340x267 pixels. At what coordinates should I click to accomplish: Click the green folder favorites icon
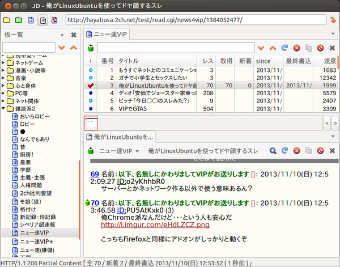(x=19, y=20)
